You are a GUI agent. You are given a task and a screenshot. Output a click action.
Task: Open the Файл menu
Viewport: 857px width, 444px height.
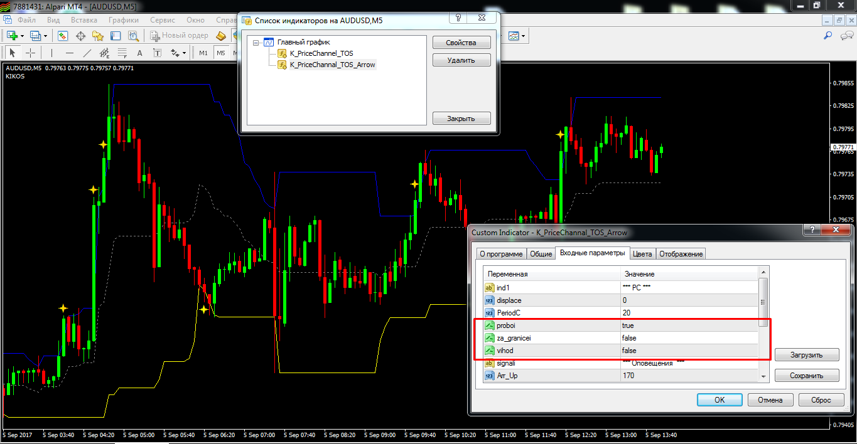click(x=27, y=19)
